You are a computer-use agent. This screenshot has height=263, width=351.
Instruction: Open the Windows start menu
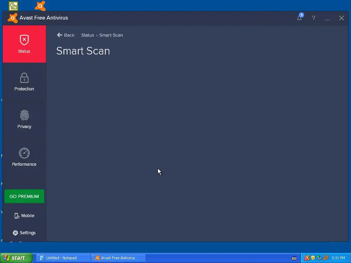16,258
